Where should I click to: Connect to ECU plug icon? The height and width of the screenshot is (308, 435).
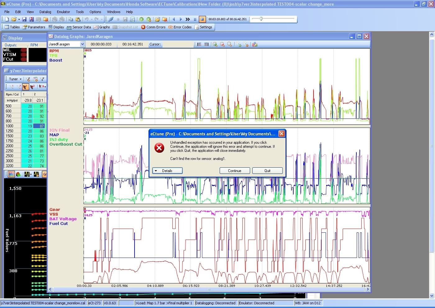(111, 19)
